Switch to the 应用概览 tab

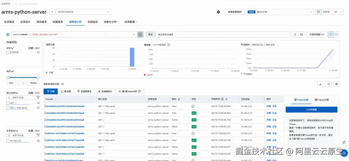[9, 22]
